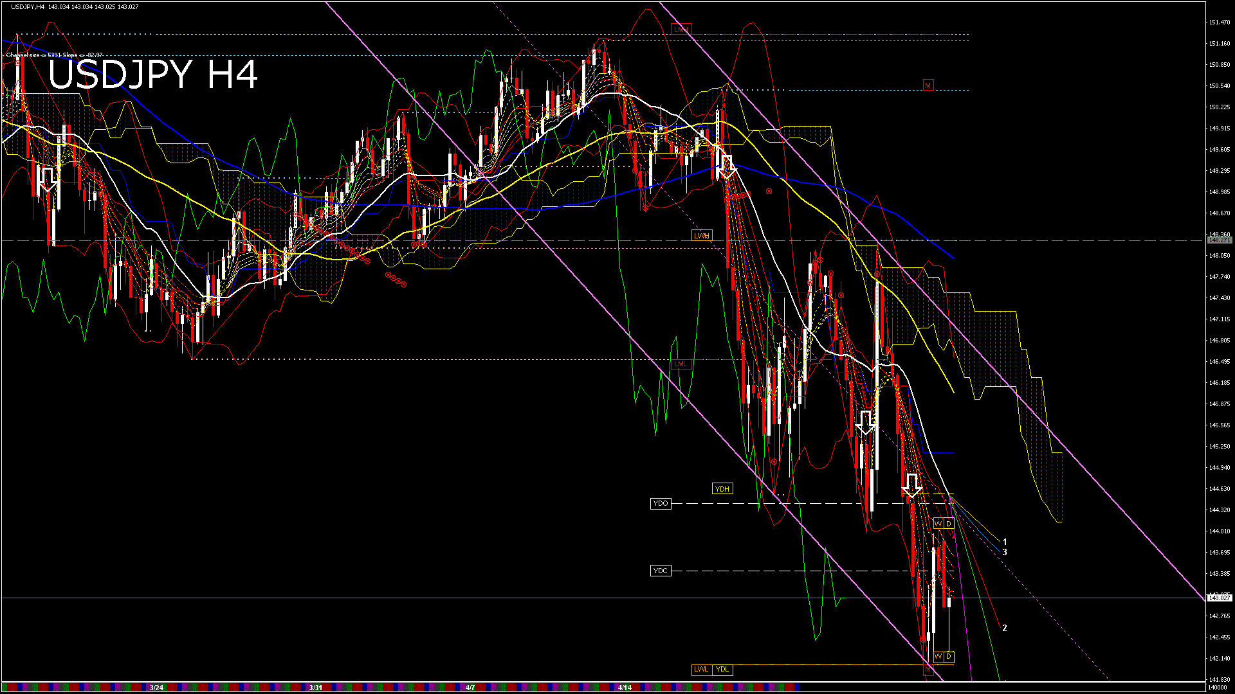Screen dimensions: 1235x694
Task: Select projection line label 1
Action: (x=1005, y=542)
